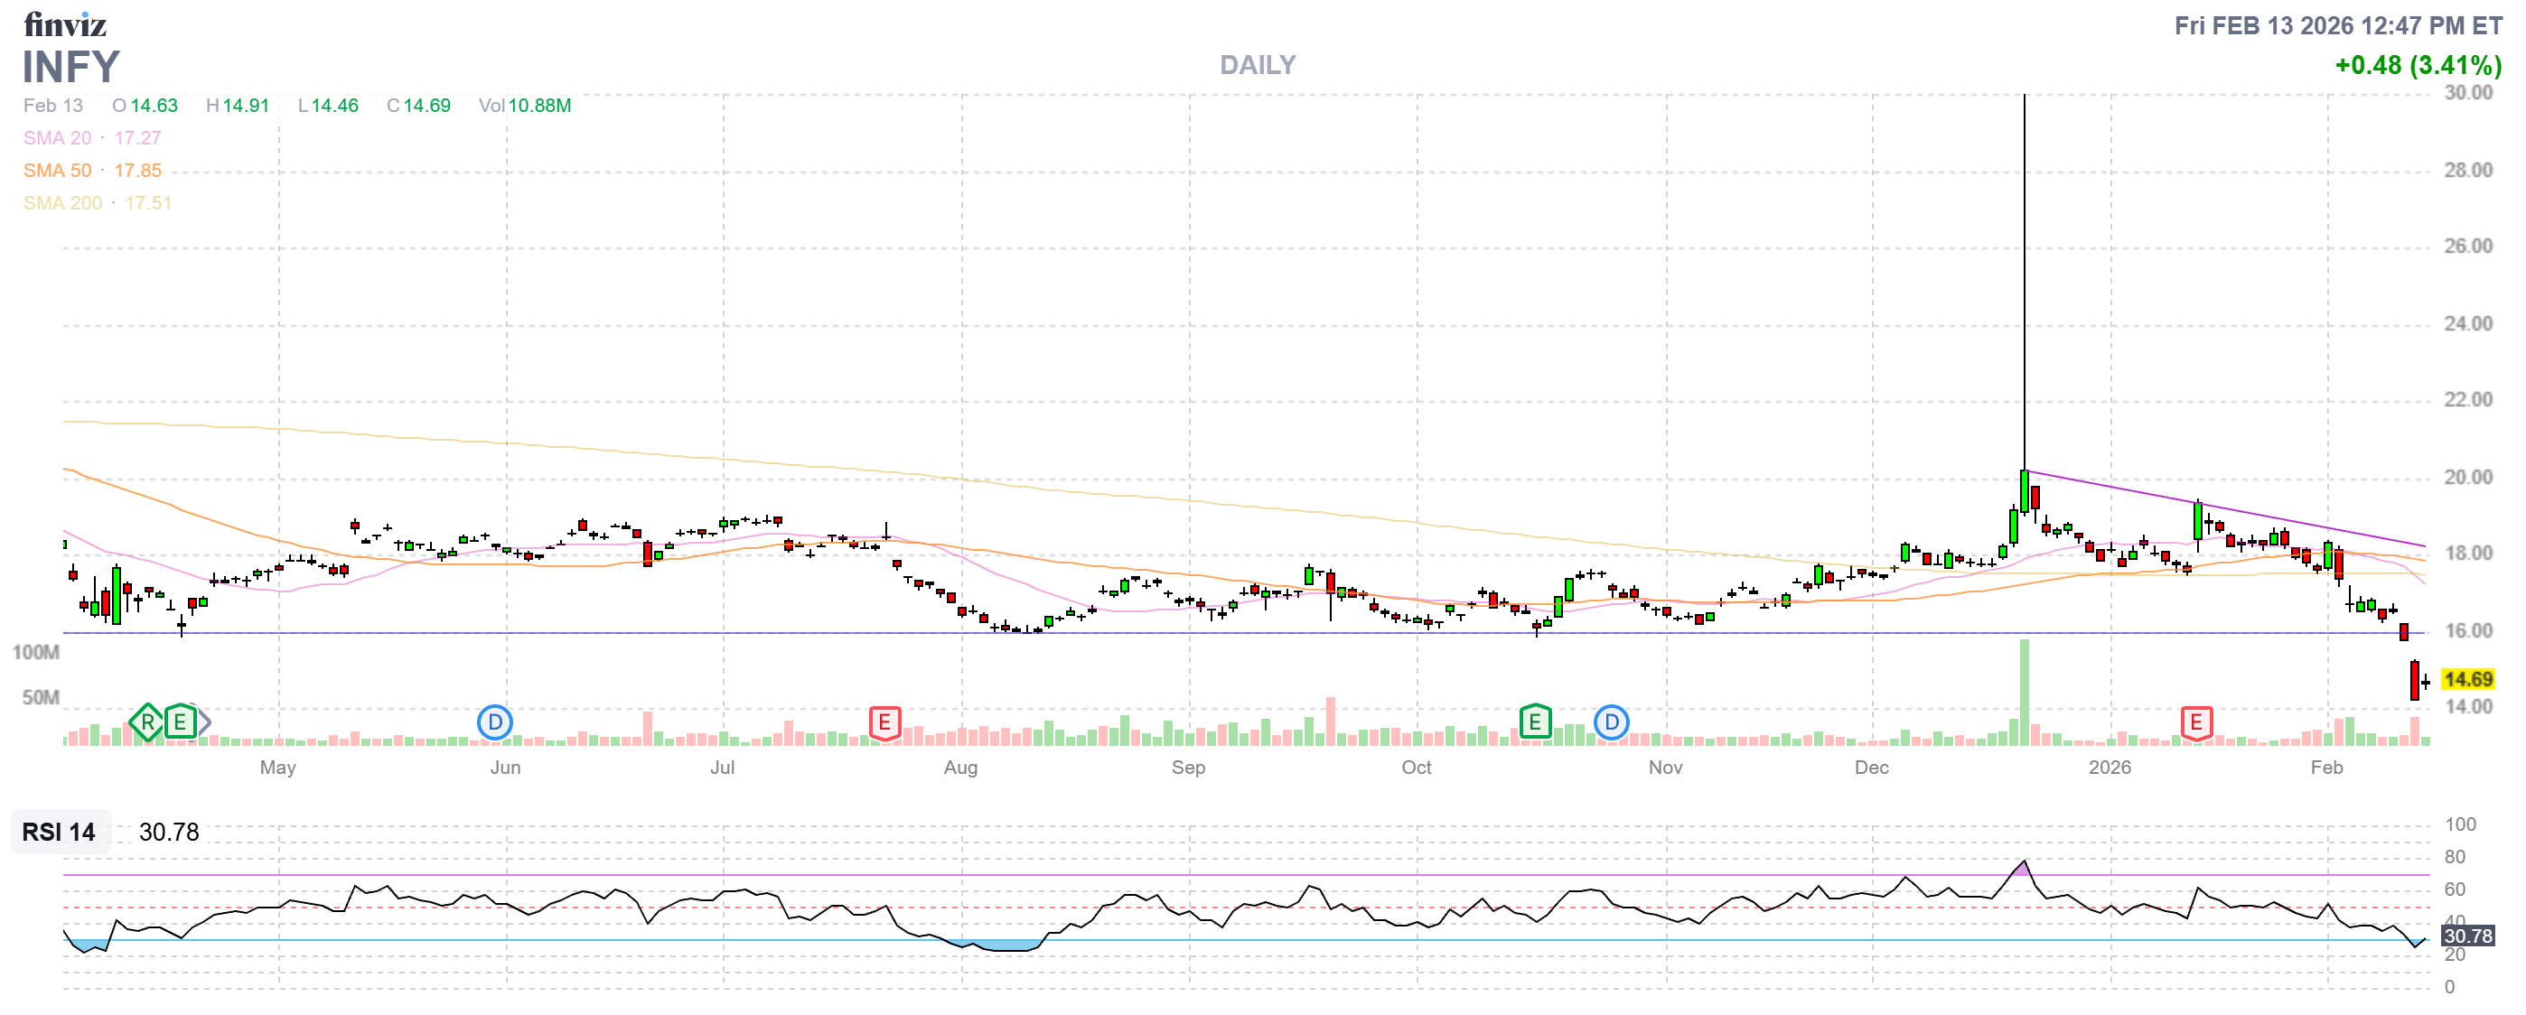Click the SMA 20 indicator label
Image resolution: width=2526 pixels, height=1015 pixels.
click(x=57, y=138)
